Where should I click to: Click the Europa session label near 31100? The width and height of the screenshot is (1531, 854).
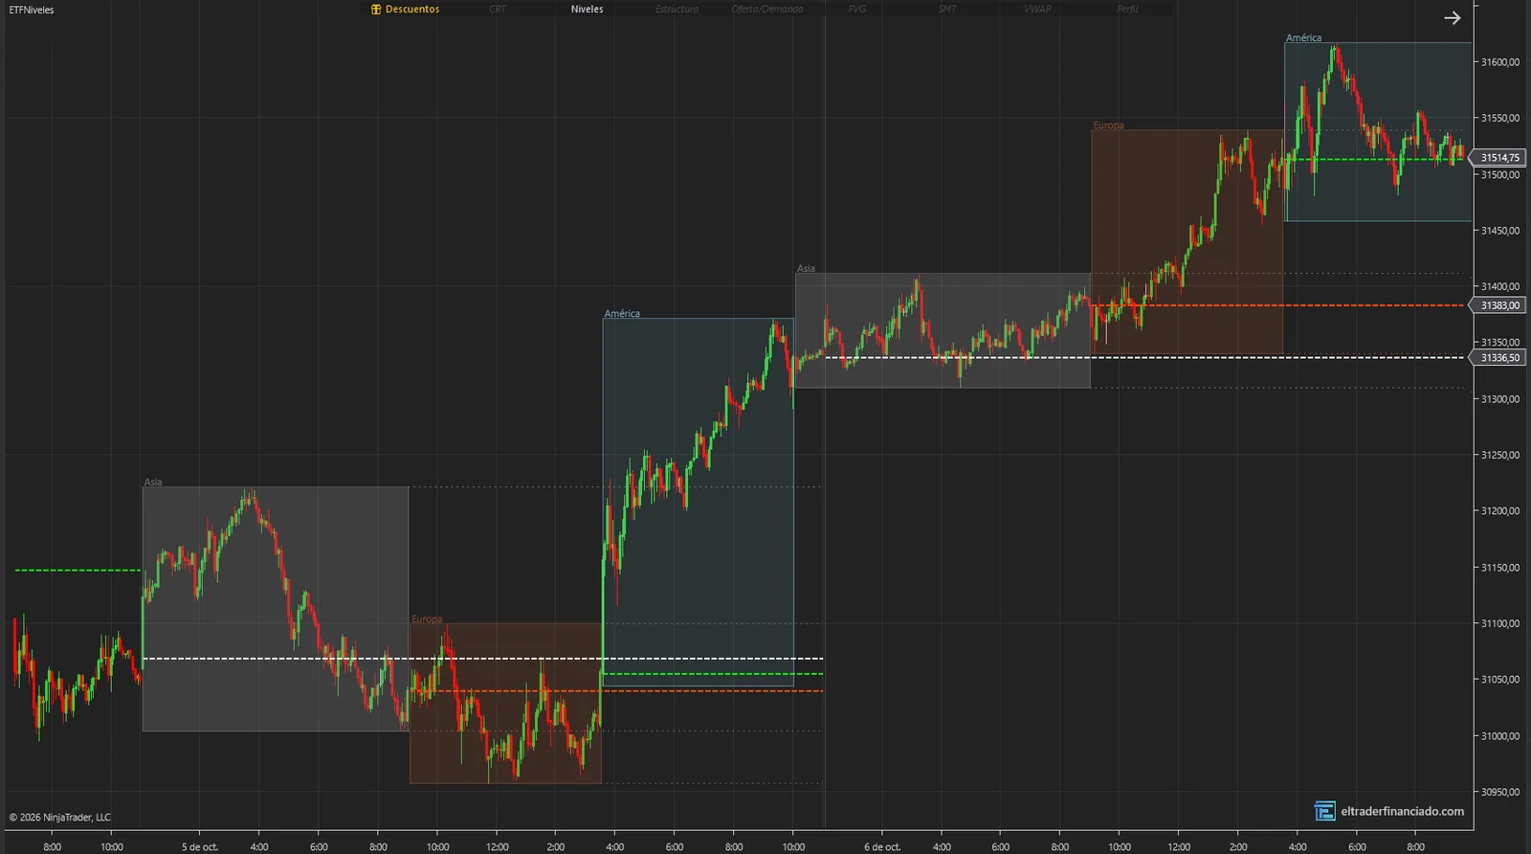coord(427,619)
